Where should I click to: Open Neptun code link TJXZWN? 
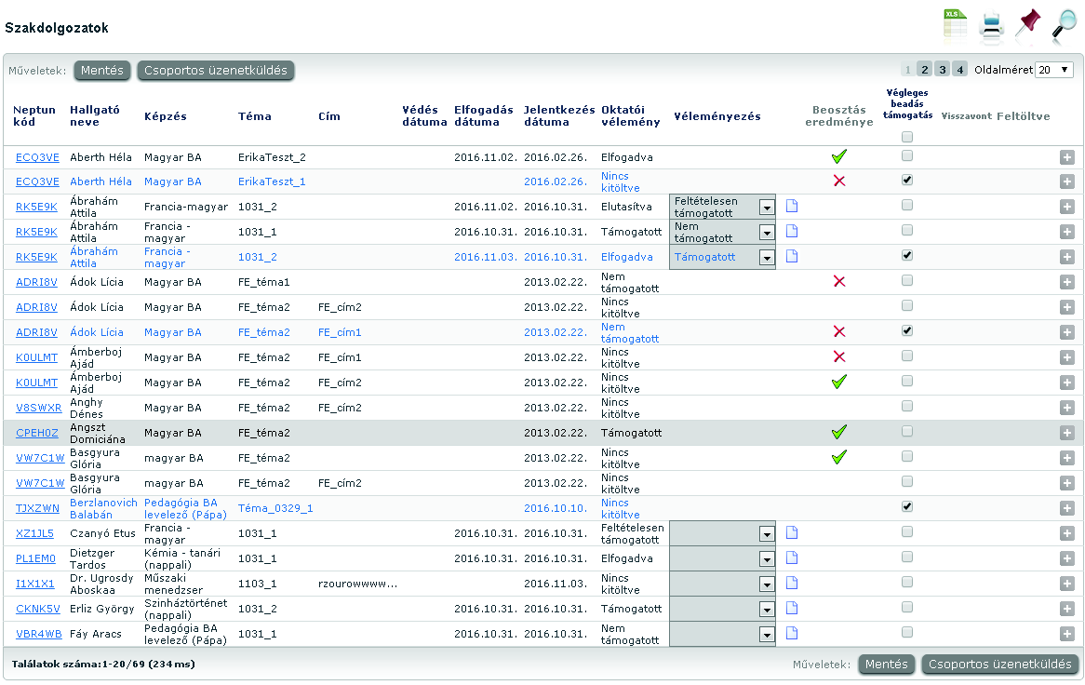[x=37, y=508]
